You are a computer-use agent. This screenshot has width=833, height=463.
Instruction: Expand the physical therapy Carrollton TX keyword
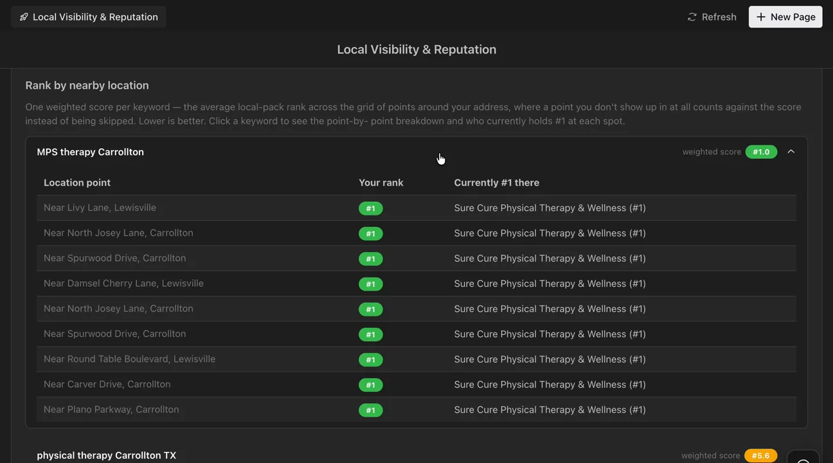pyautogui.click(x=107, y=455)
